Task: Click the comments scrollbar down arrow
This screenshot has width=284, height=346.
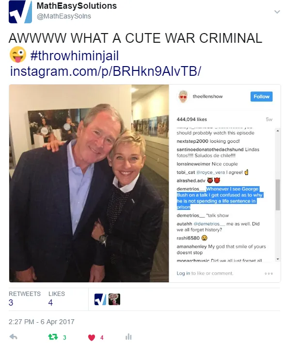Action: 278,259
